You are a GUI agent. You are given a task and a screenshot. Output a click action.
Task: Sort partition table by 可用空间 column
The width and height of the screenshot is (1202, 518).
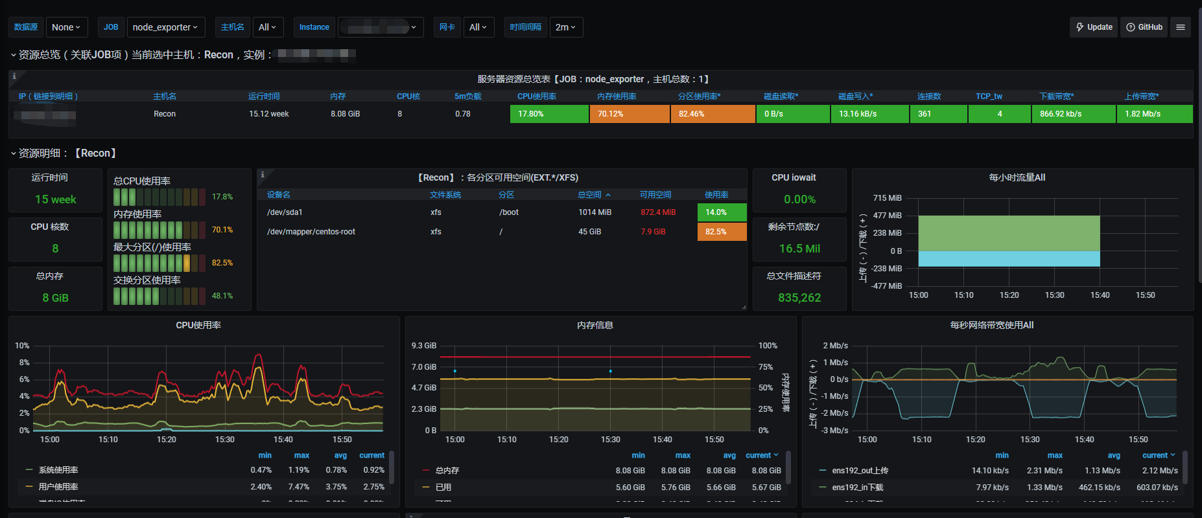pyautogui.click(x=655, y=195)
